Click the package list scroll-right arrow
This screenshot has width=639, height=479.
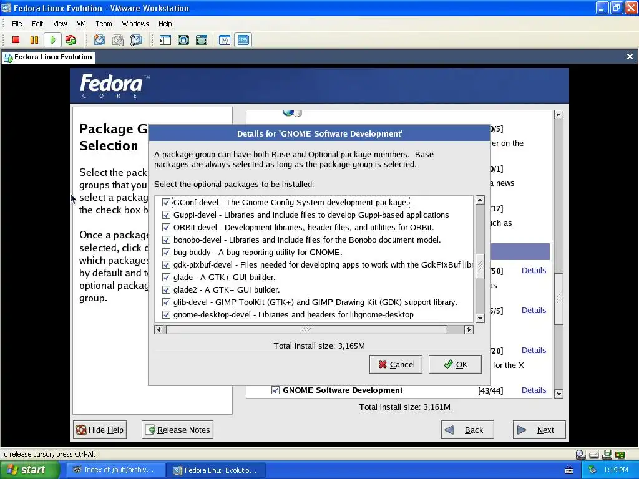pyautogui.click(x=469, y=329)
